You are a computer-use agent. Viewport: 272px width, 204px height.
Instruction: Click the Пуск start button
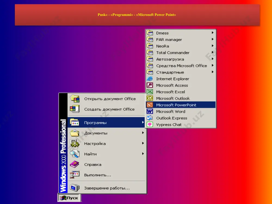[69, 198]
